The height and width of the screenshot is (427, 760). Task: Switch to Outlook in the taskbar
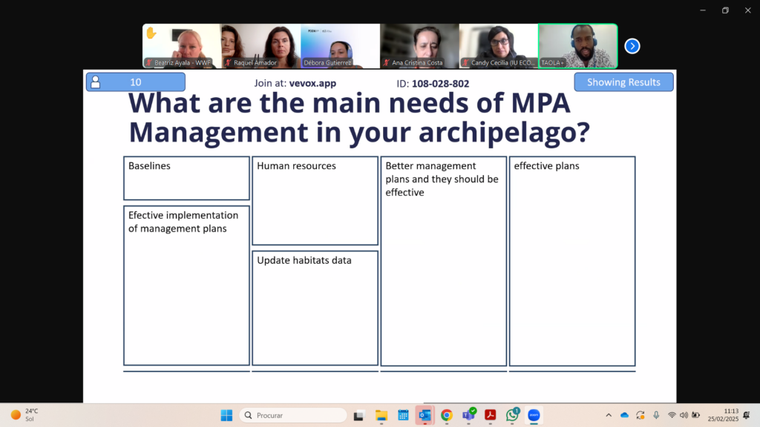pos(425,415)
